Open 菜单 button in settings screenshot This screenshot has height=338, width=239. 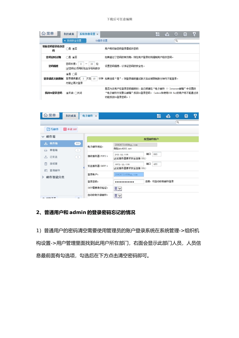click(49, 34)
